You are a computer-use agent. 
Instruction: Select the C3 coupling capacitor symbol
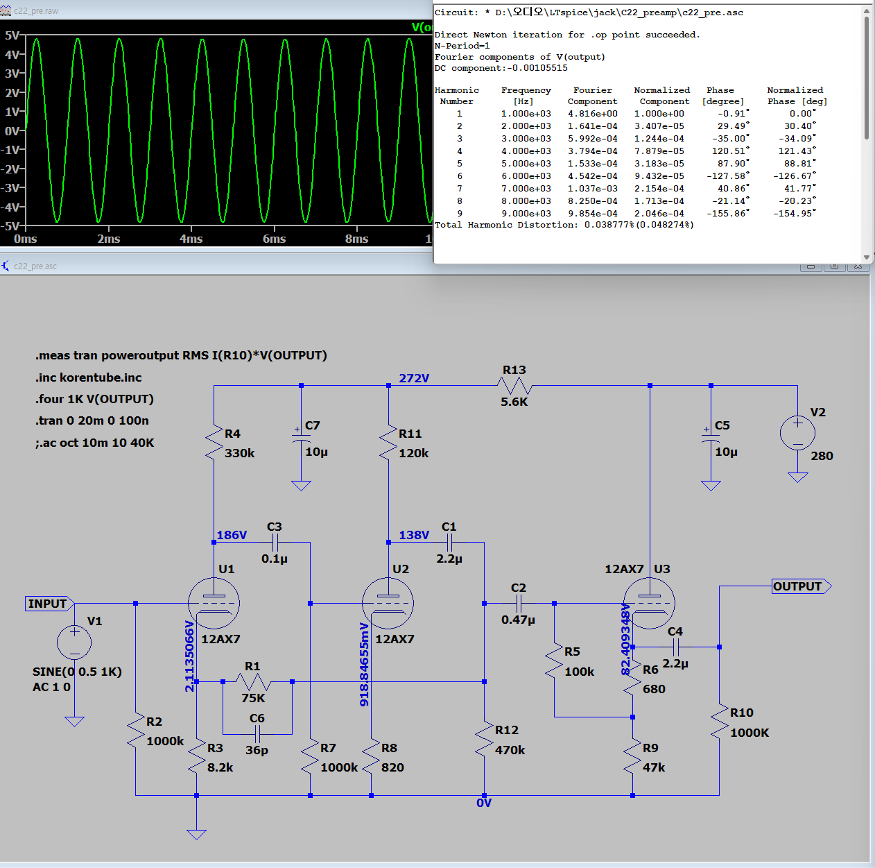point(275,542)
